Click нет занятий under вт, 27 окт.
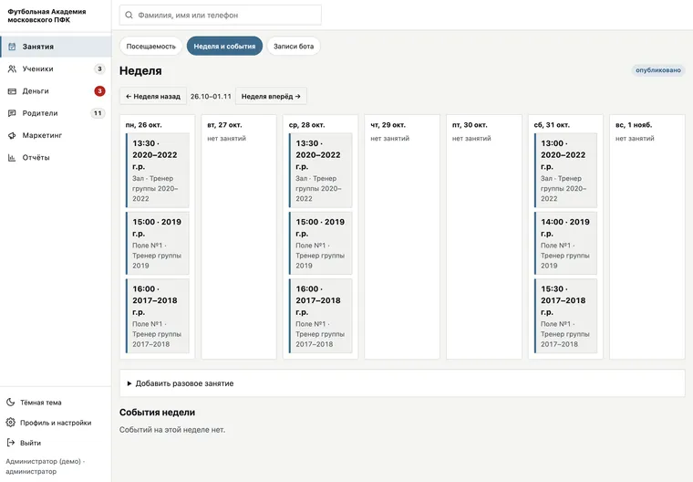 (227, 139)
